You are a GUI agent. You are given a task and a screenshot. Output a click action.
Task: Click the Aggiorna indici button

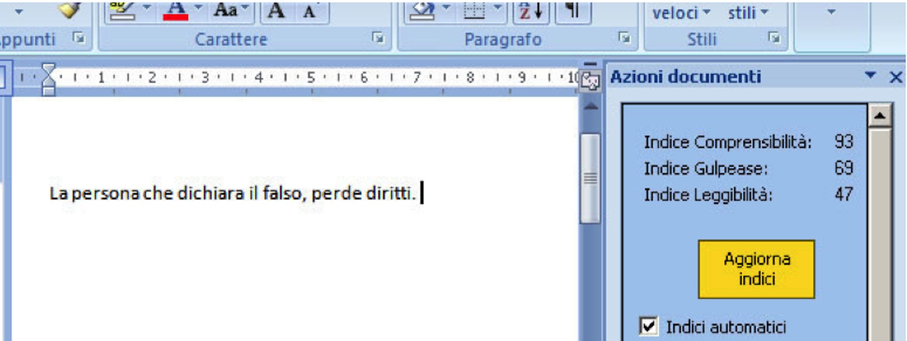coord(756,269)
